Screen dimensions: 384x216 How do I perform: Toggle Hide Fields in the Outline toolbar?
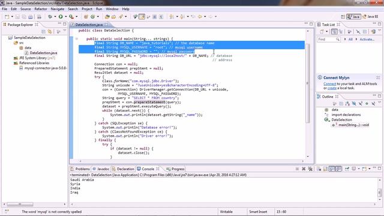coord(354,104)
